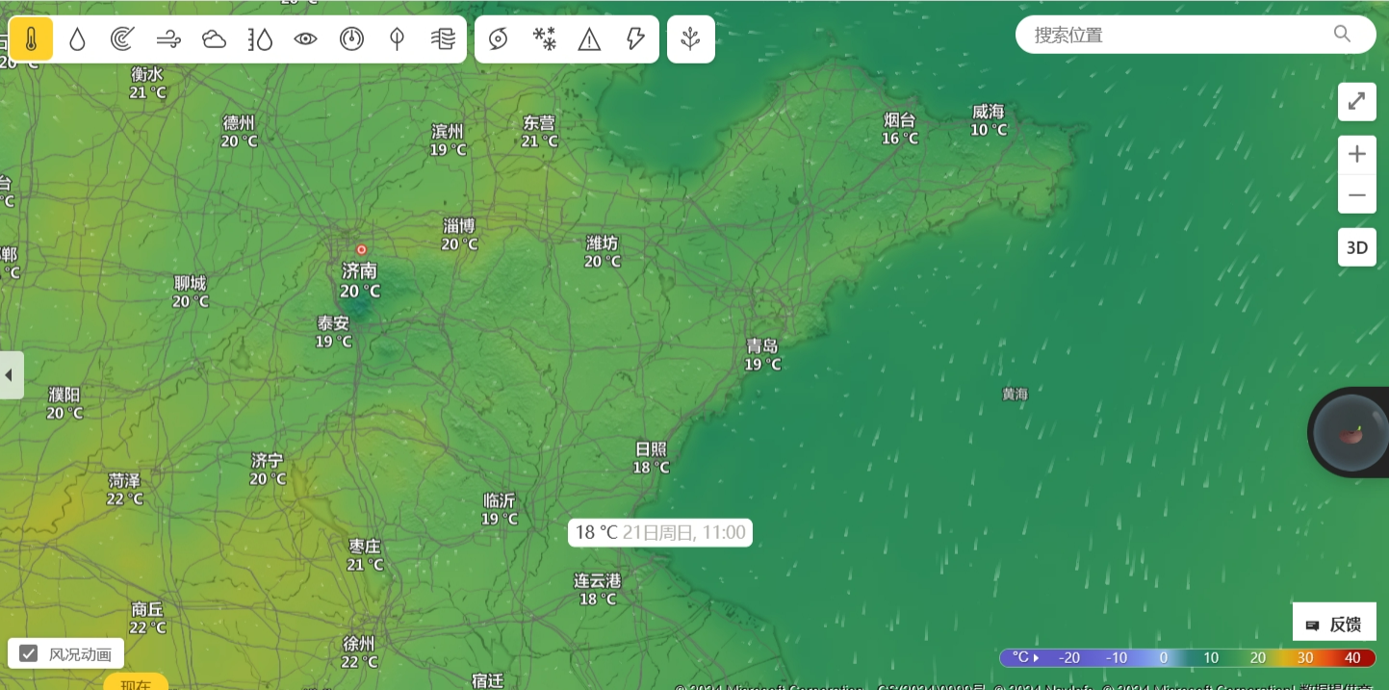The width and height of the screenshot is (1389, 690).
Task: Open the severe weather alerts layer
Action: tap(589, 39)
